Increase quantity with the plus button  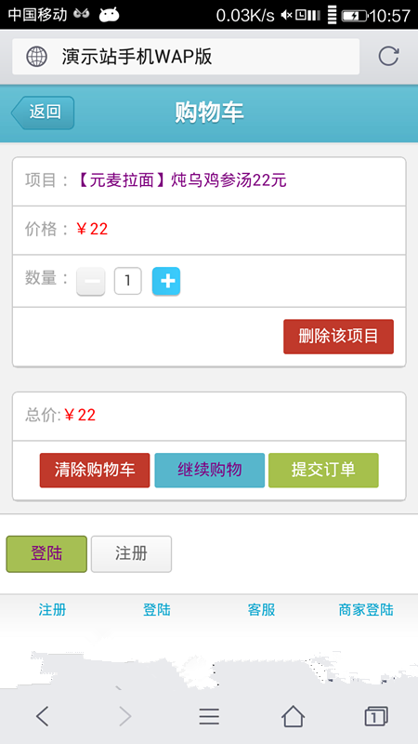pos(166,282)
